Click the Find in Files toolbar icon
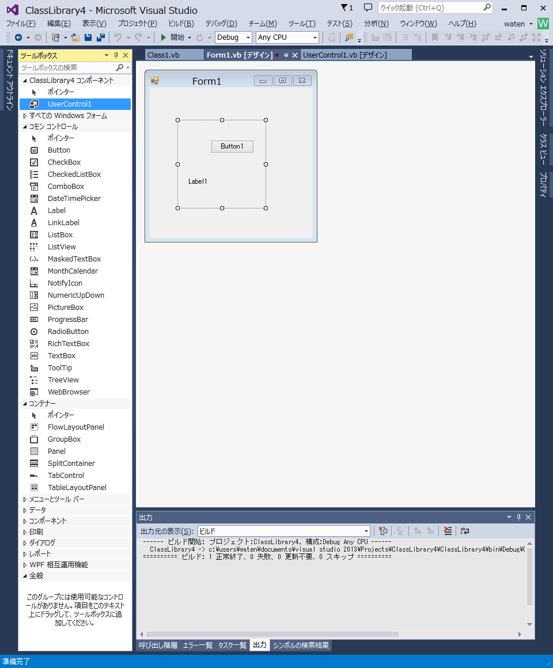This screenshot has width=553, height=668. click(349, 37)
